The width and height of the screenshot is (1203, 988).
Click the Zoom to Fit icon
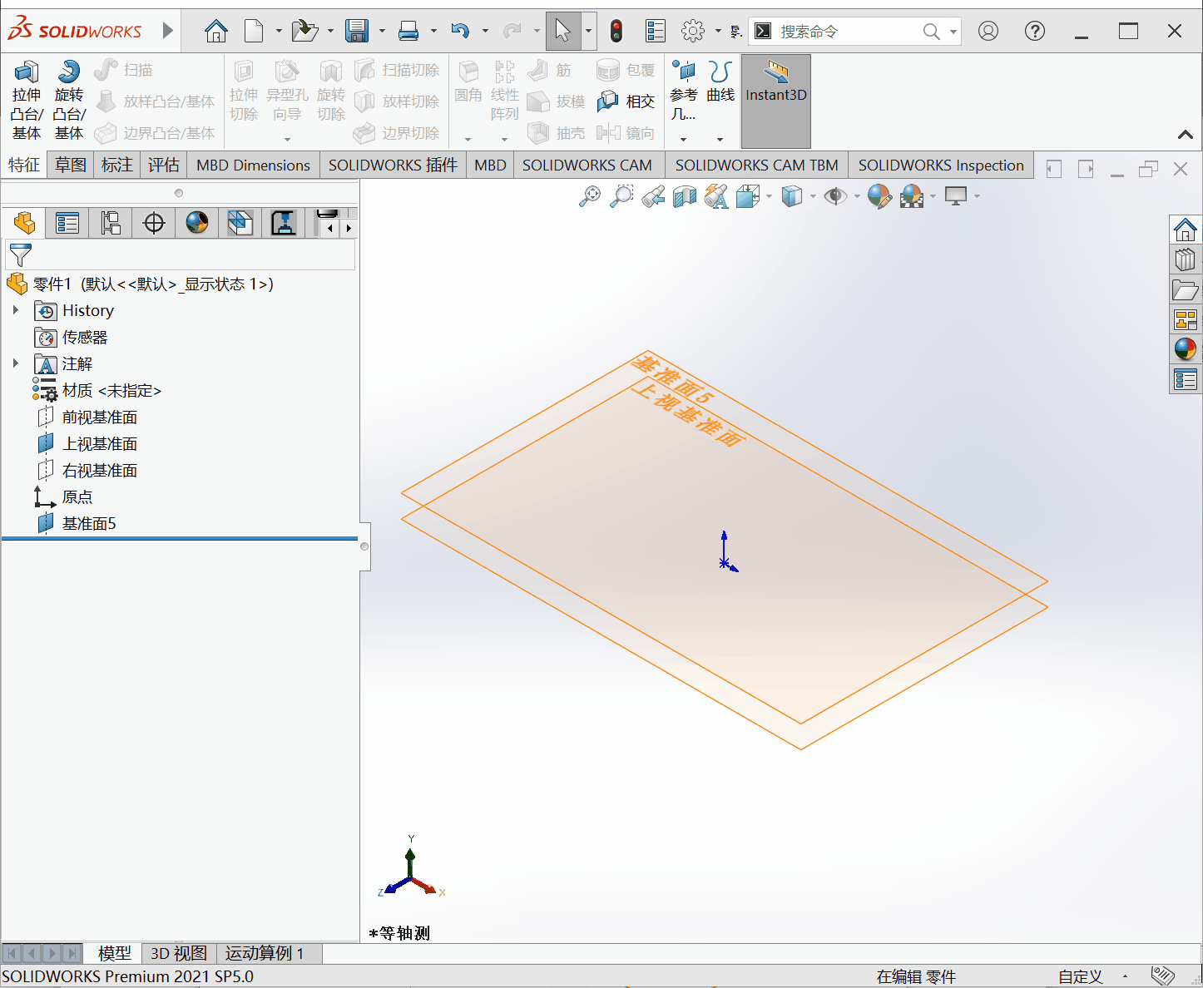(590, 196)
